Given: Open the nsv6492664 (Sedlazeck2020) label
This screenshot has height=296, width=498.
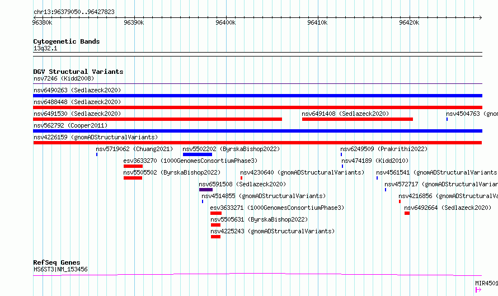Looking at the screenshot, I should pos(448,208).
